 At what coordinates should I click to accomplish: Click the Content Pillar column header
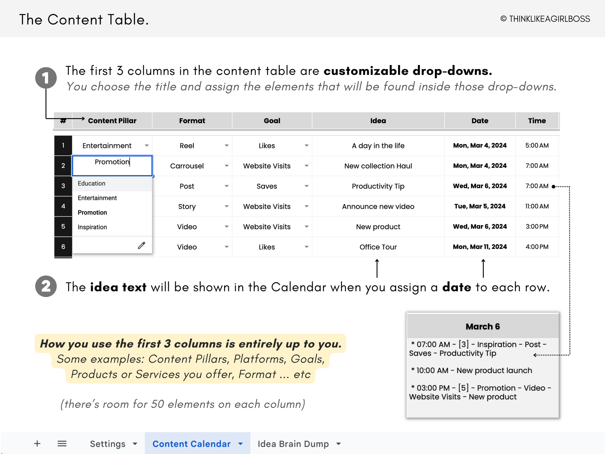pos(112,121)
